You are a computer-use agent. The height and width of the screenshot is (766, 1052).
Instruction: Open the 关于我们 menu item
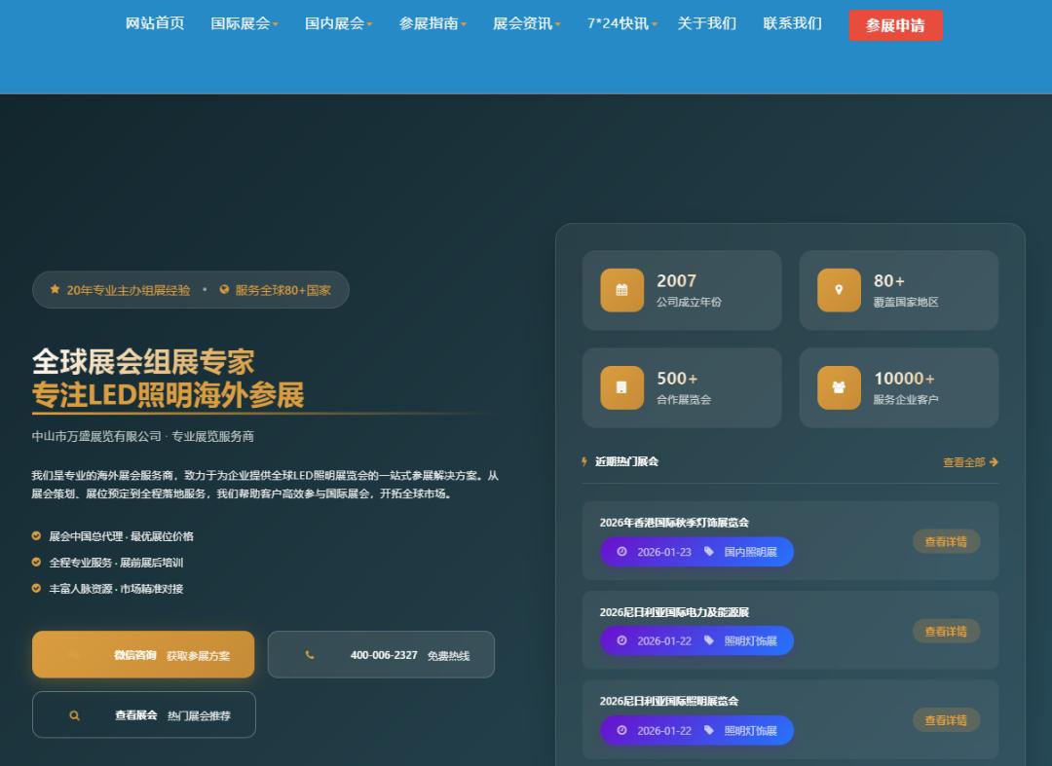coord(706,23)
